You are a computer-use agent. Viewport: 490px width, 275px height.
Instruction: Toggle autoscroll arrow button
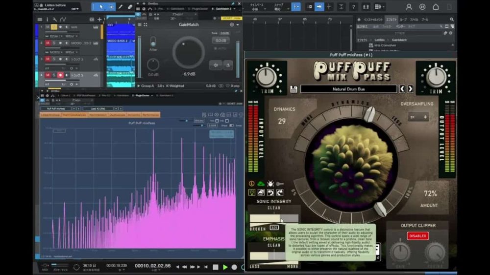point(319,6)
